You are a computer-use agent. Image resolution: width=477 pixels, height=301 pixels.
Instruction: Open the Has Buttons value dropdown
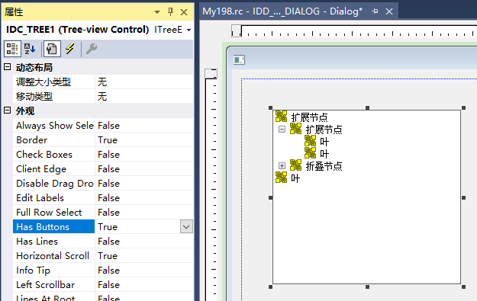[186, 226]
